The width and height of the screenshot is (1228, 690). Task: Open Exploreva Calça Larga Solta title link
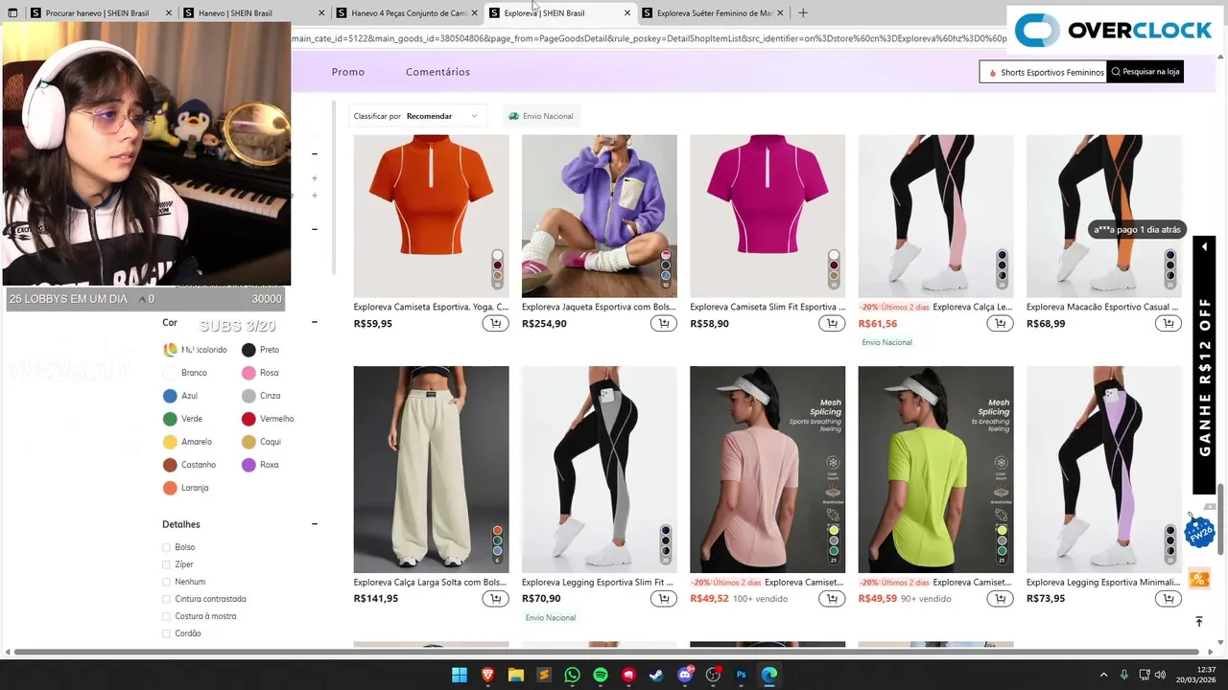coord(430,583)
